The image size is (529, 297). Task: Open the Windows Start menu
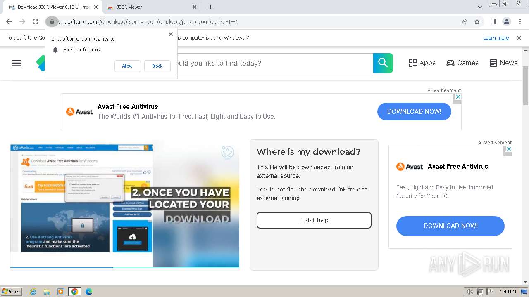[x=11, y=291]
